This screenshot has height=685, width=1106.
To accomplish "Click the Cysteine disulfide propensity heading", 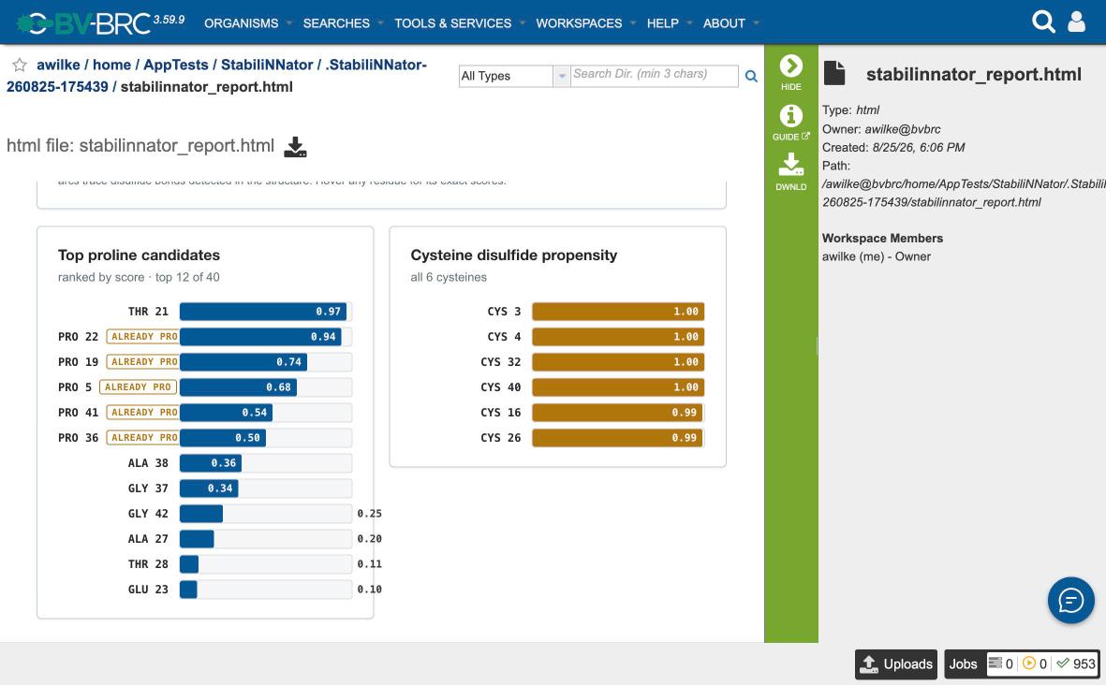I will click(513, 255).
